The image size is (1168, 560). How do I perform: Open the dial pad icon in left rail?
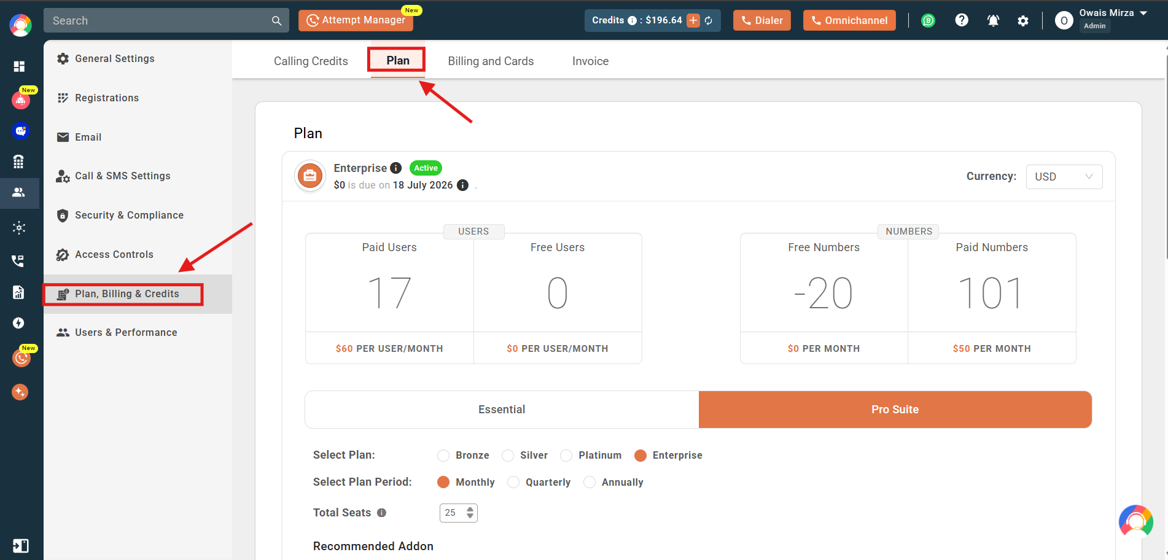point(19,161)
